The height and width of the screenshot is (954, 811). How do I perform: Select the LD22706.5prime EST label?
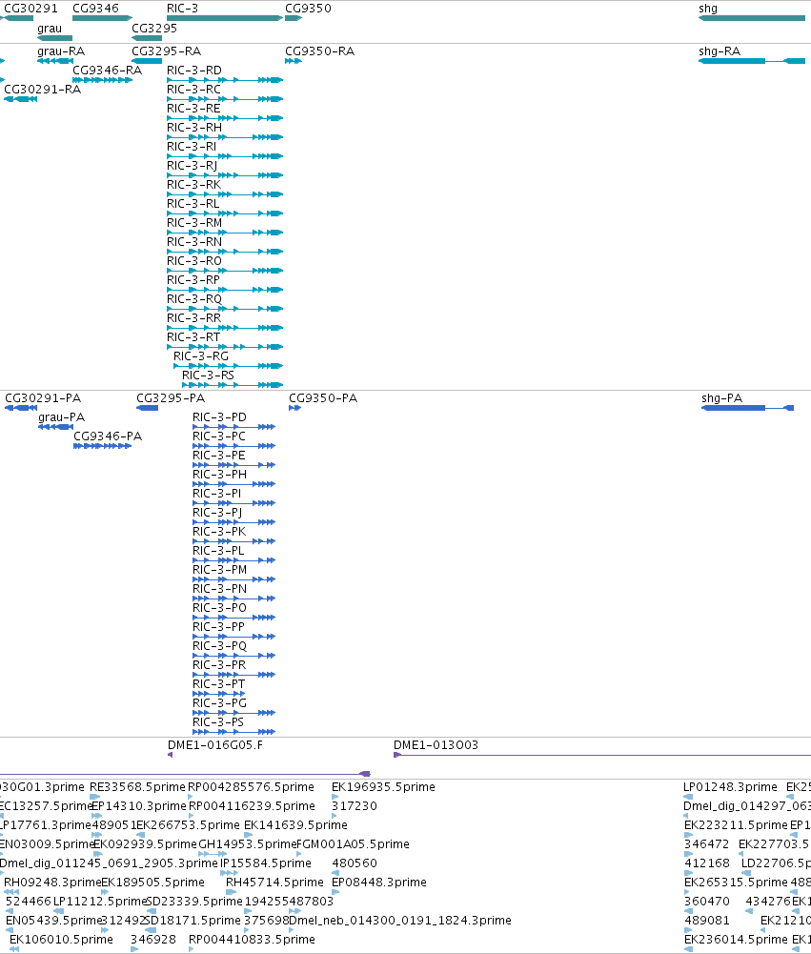coord(776,863)
